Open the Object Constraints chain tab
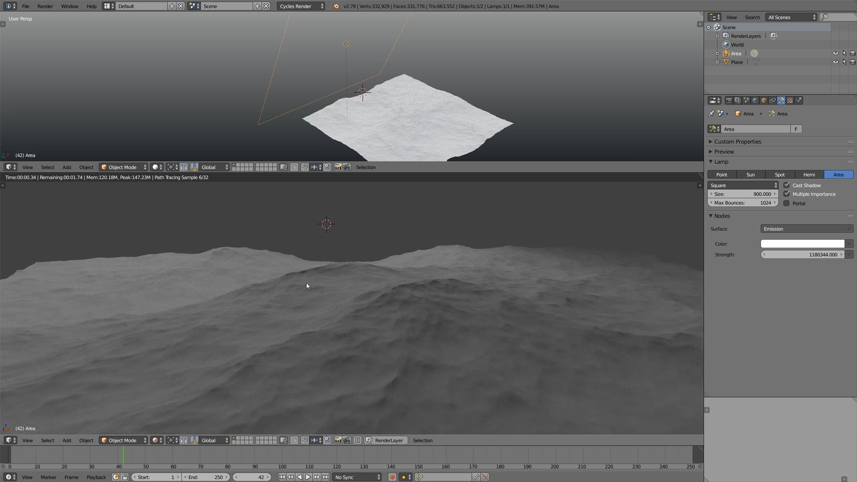857x482 pixels. pyautogui.click(x=772, y=100)
